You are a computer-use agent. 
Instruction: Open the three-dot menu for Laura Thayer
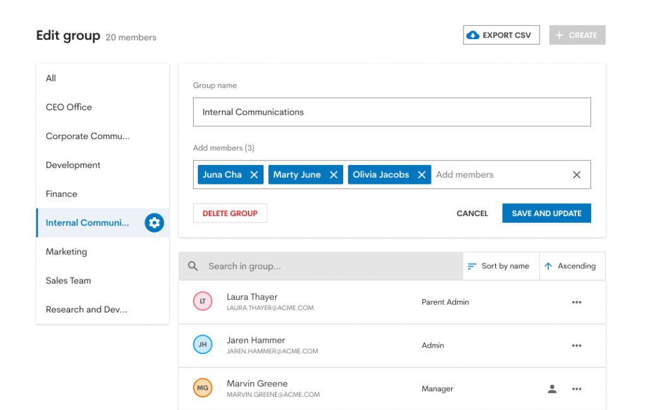point(576,302)
